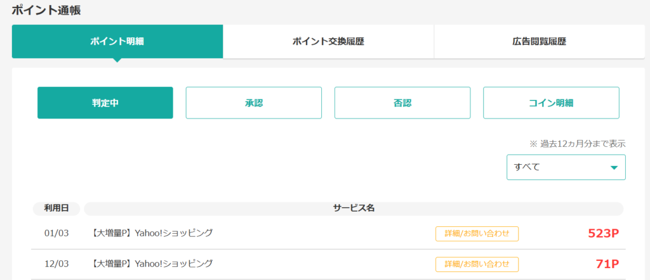The height and width of the screenshot is (280, 650).
Task: Select Yahoo!ショッピング entry dated 12/03
Action: click(x=152, y=264)
